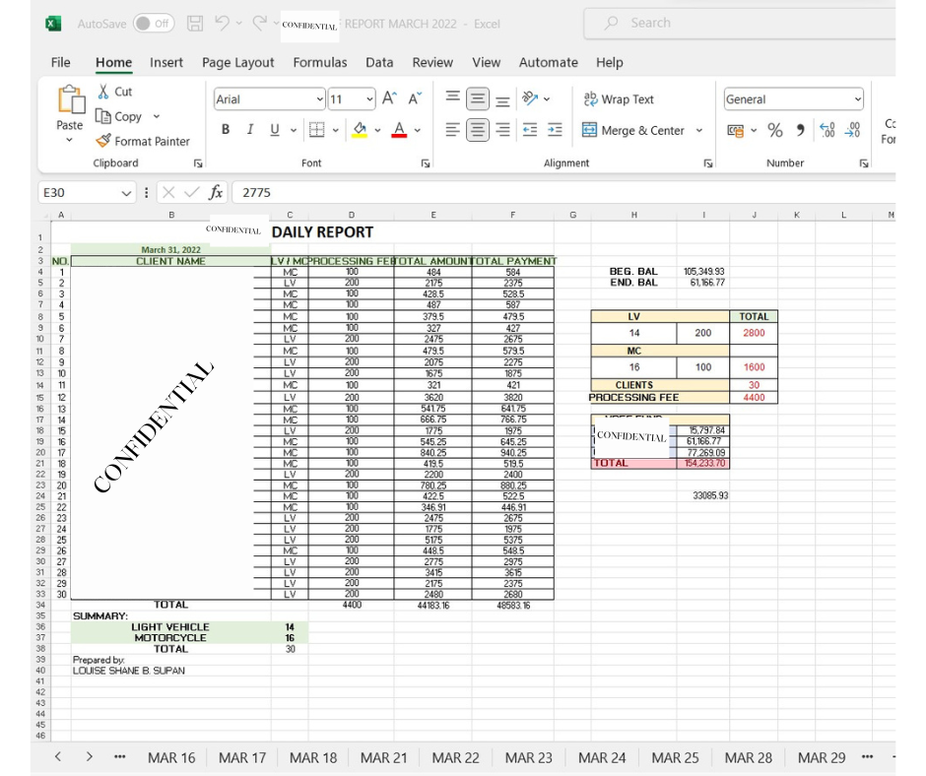Align text to top icon
This screenshot has height=776, width=926.
[x=452, y=98]
